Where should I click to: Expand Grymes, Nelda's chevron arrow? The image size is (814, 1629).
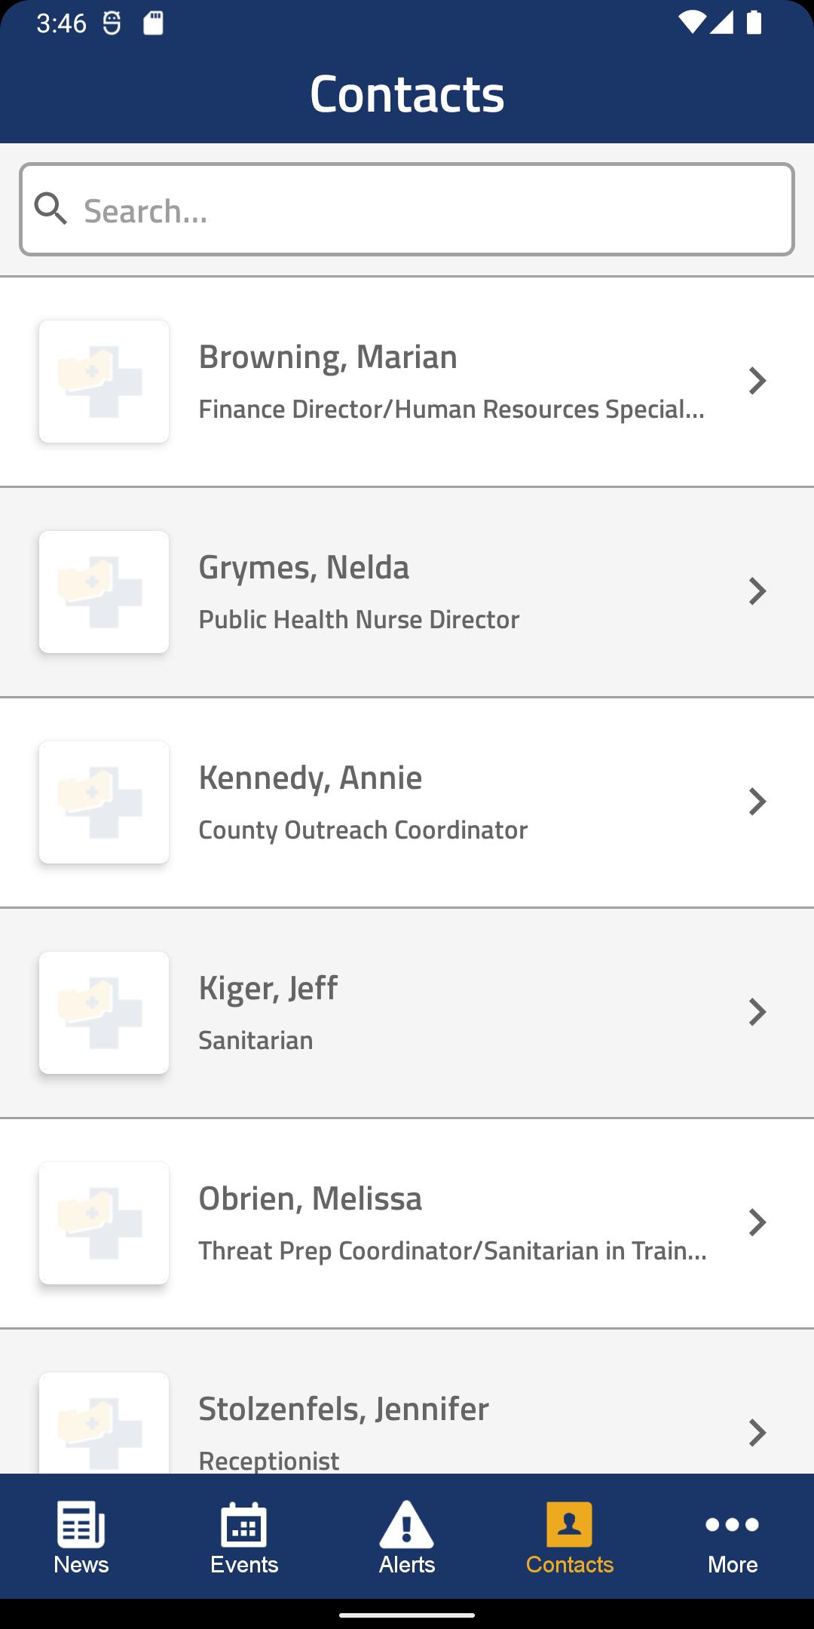coord(757,591)
